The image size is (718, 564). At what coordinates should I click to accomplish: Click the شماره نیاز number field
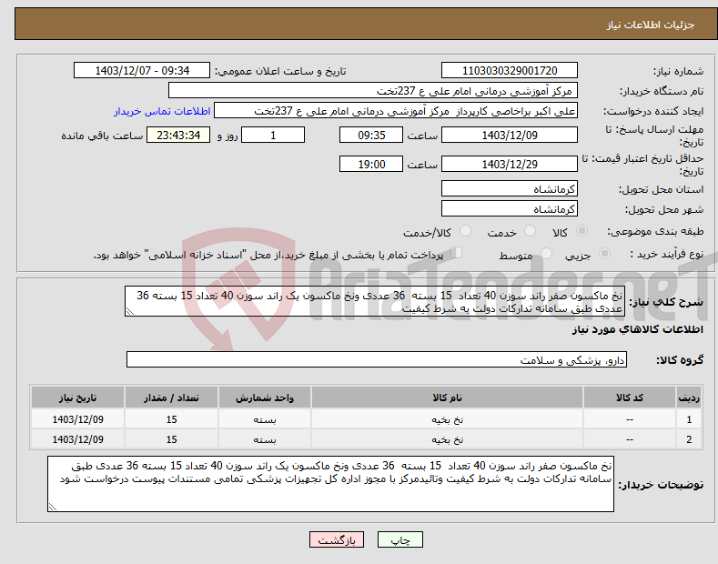[x=510, y=71]
